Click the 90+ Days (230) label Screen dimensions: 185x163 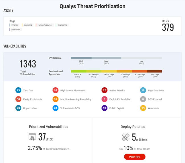click(x=155, y=76)
